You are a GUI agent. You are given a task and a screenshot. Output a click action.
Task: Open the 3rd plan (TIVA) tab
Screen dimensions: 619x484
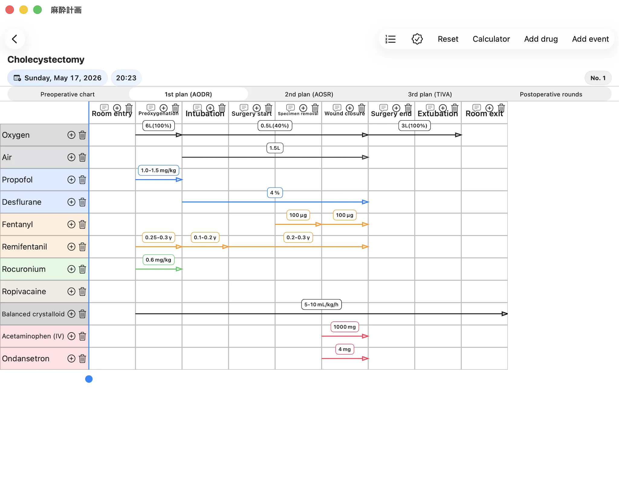pyautogui.click(x=430, y=94)
